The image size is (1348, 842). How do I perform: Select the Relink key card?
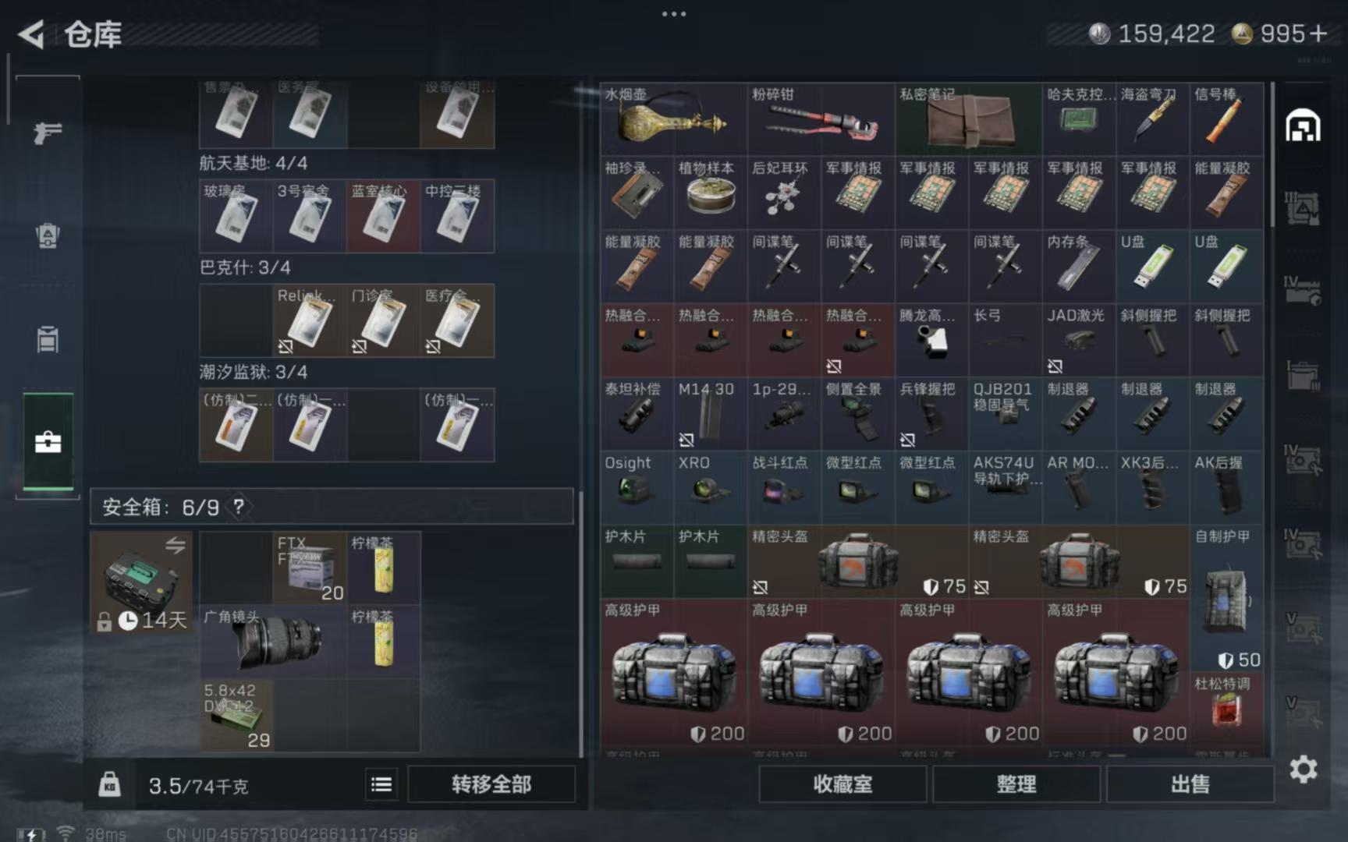click(310, 320)
